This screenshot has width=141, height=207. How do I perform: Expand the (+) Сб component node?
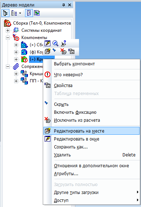16,45
